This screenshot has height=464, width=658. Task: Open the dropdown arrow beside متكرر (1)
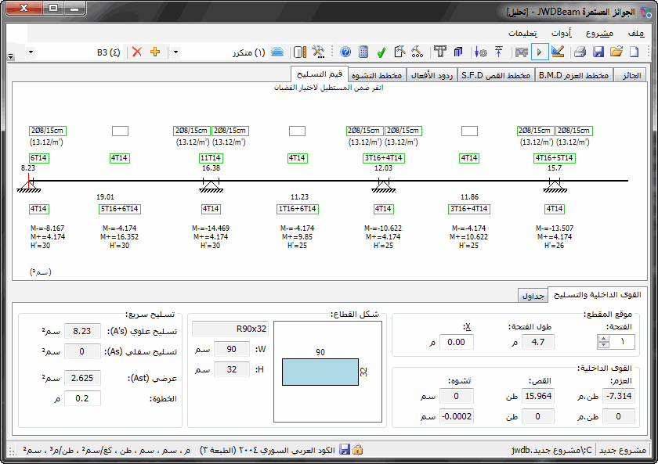click(x=175, y=52)
